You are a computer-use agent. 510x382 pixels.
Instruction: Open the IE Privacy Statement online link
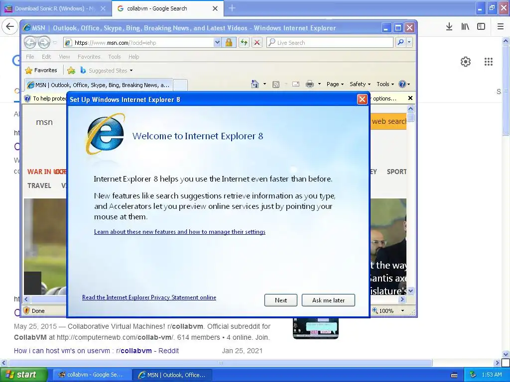(x=149, y=297)
